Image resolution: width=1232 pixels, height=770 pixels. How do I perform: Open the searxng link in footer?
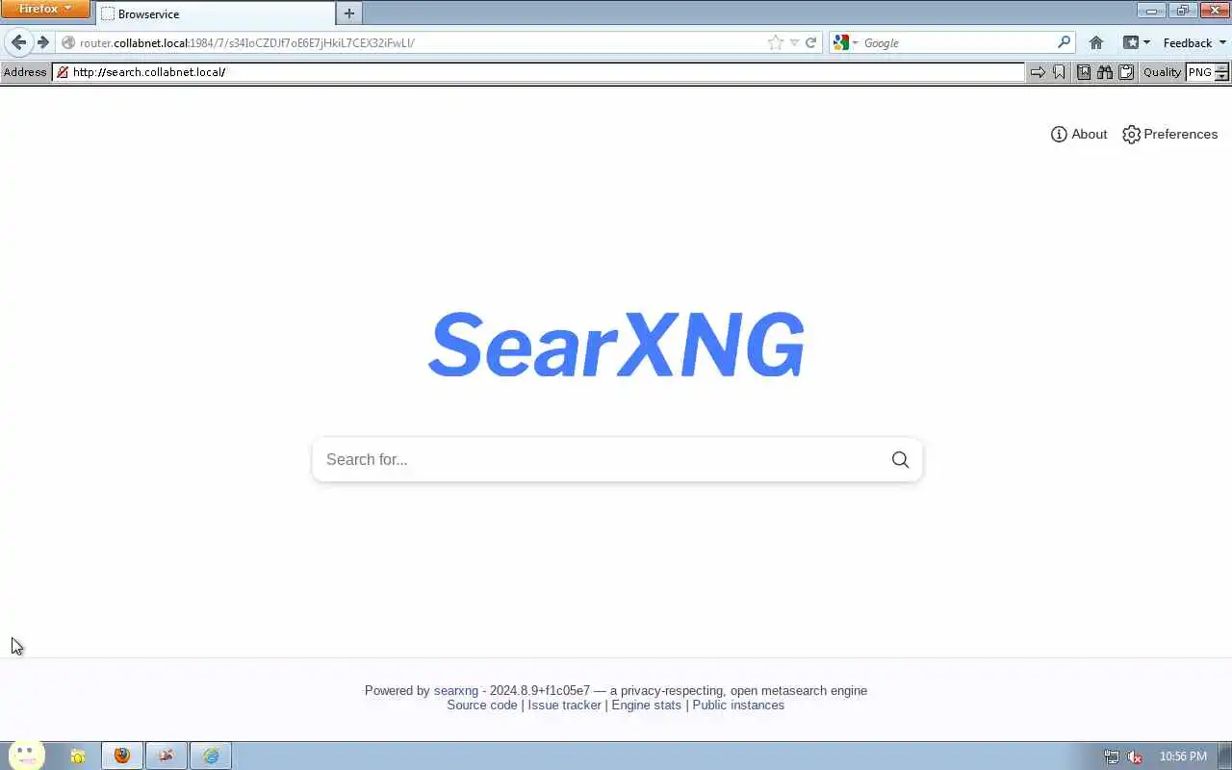click(x=456, y=690)
